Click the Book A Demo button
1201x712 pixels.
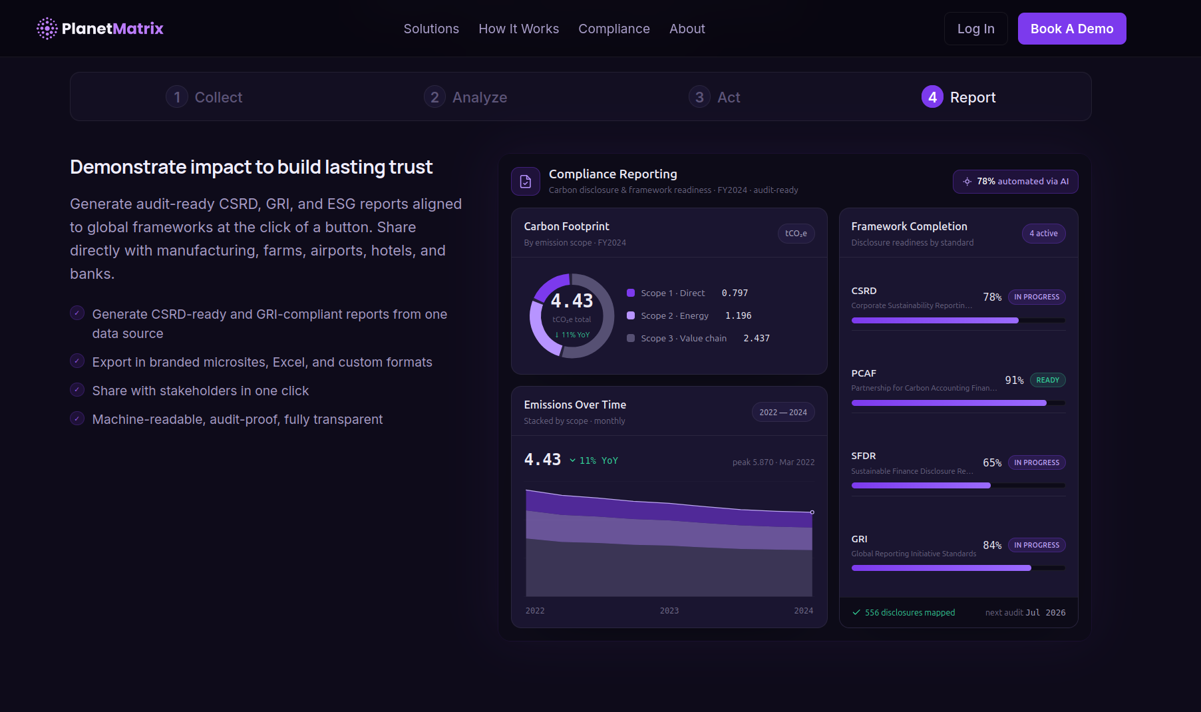[x=1072, y=29]
